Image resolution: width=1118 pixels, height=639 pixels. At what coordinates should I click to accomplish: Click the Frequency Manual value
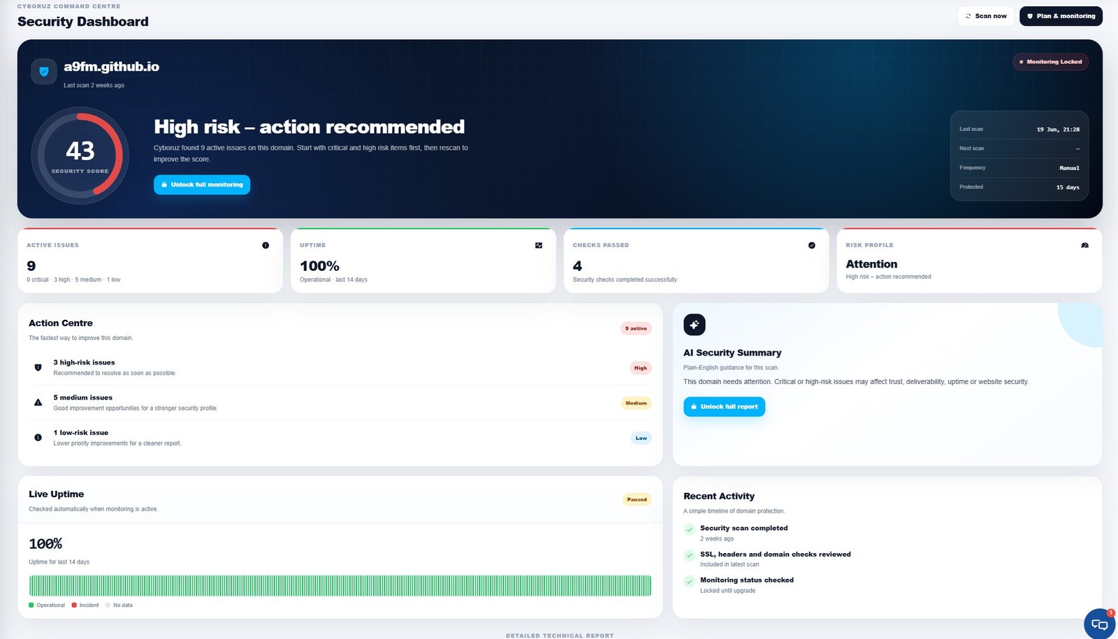[x=1069, y=168]
